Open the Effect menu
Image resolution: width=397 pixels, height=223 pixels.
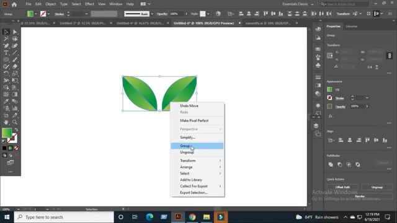(89, 4)
